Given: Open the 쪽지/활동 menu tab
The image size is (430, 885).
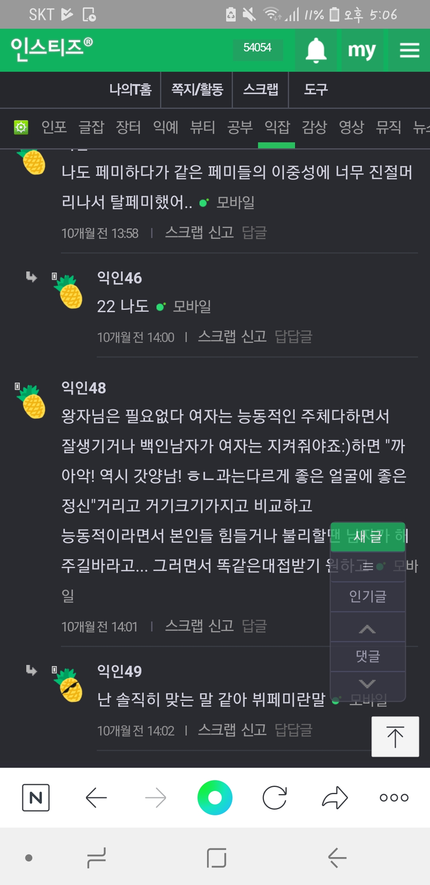Looking at the screenshot, I should [x=197, y=89].
